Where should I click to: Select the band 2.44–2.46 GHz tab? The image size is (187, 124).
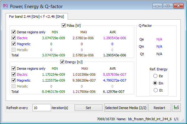coord(36,17)
